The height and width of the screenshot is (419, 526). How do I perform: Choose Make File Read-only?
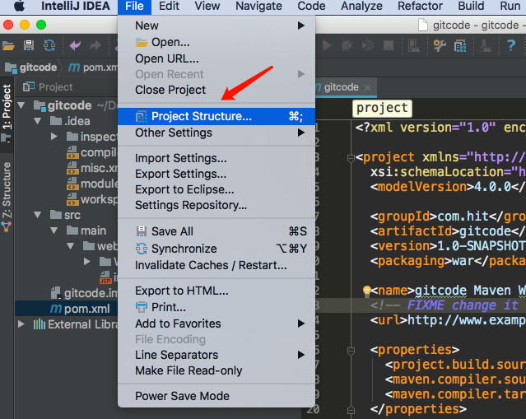[216, 370]
